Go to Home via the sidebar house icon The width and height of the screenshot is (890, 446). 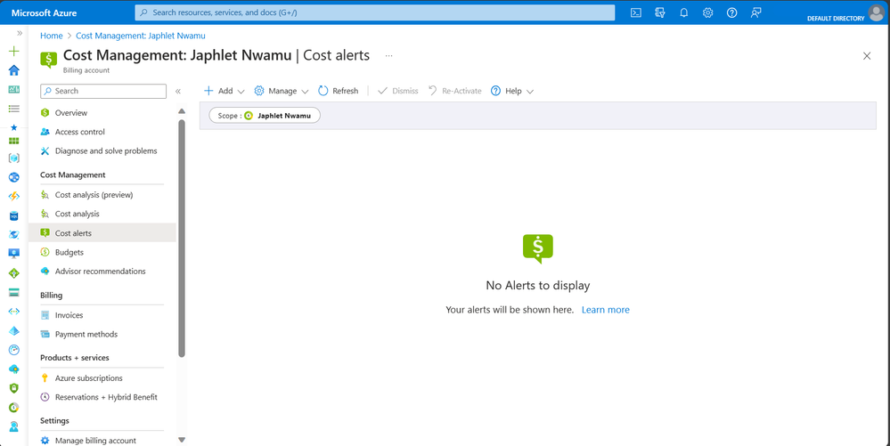point(14,70)
